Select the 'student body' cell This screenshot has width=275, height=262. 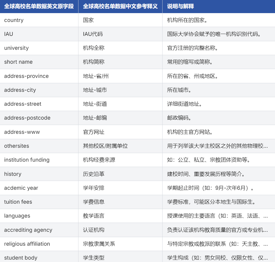[39, 257]
